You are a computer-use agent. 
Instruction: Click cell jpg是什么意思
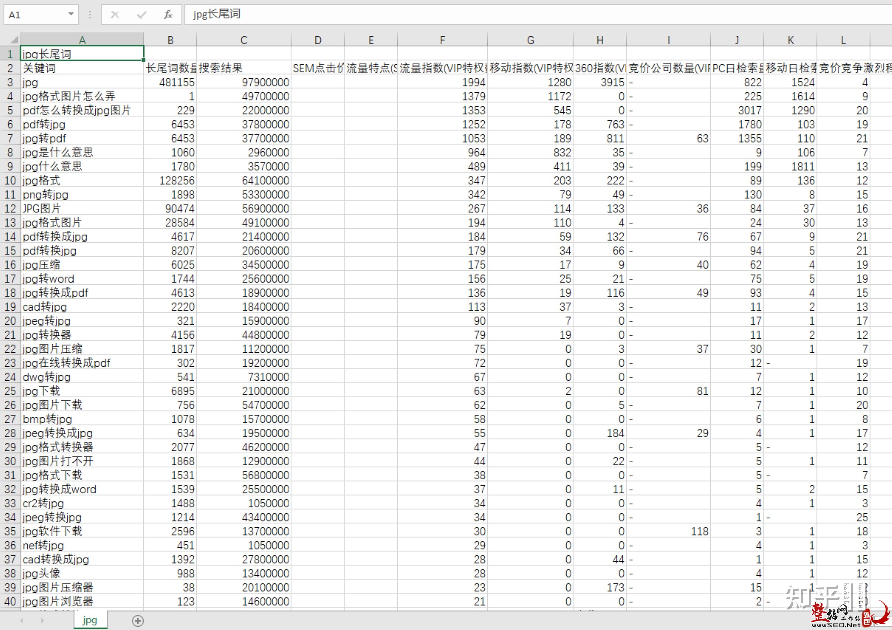pyautogui.click(x=82, y=152)
